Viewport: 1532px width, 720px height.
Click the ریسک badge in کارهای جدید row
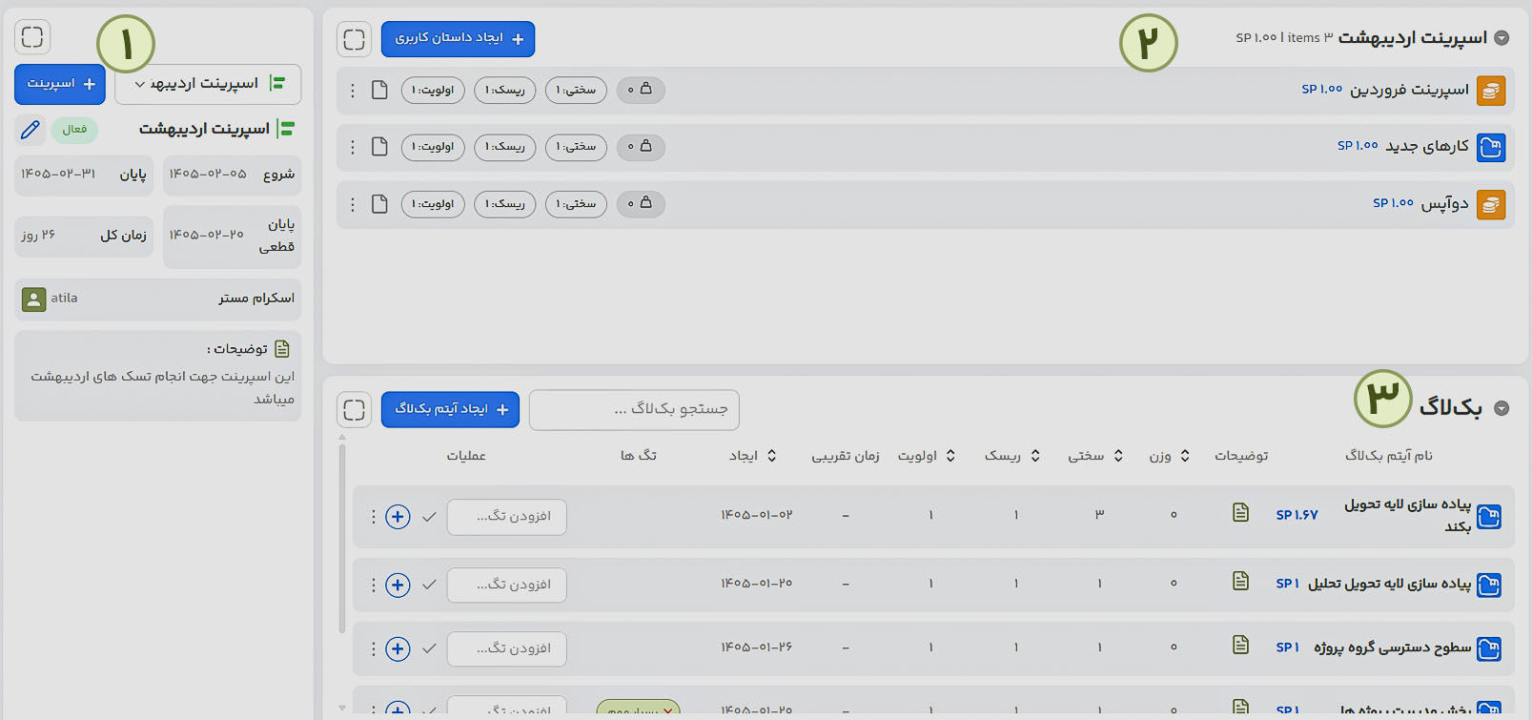pos(505,147)
